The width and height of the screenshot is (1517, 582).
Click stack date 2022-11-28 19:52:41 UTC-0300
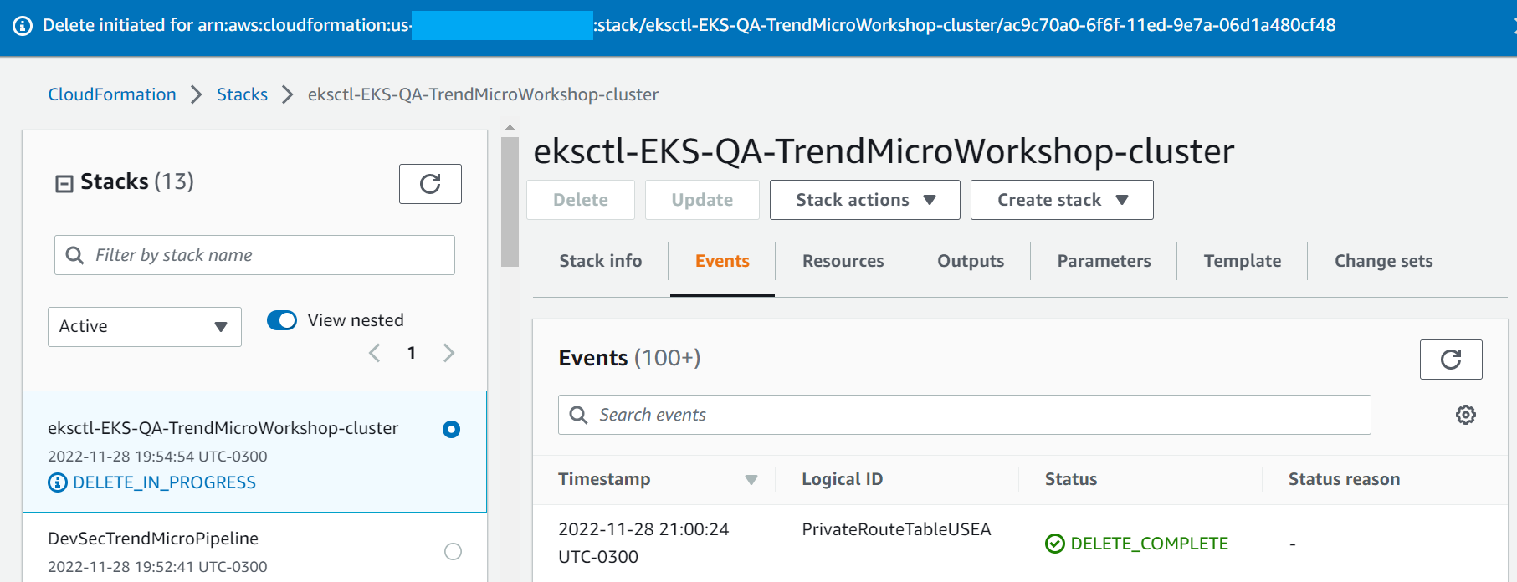click(157, 567)
